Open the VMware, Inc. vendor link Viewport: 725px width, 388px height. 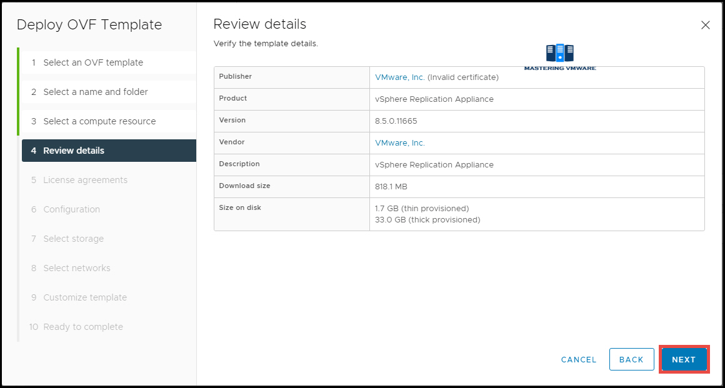399,143
